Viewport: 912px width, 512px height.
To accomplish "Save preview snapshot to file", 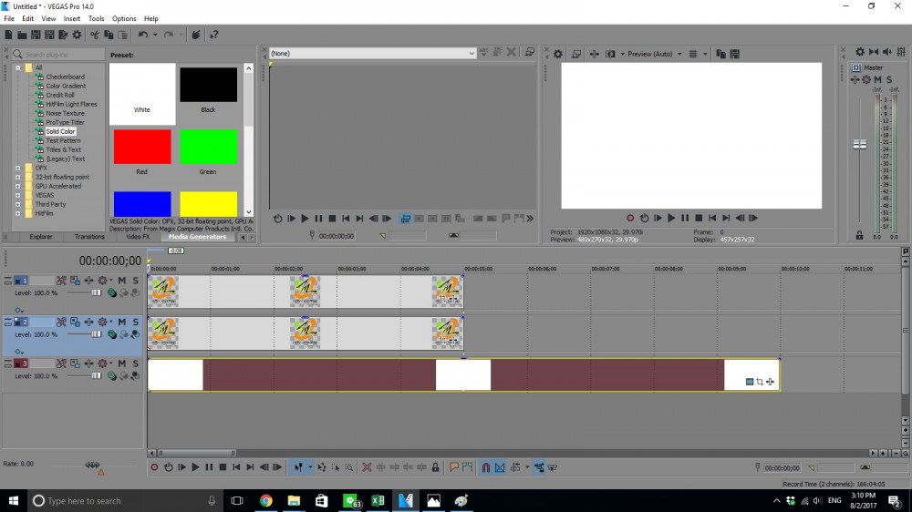I will (x=734, y=54).
